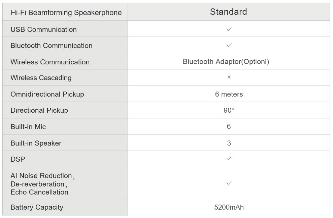Click the Bluetooth Communication checkmark icon
The width and height of the screenshot is (333, 218).
coord(229,45)
